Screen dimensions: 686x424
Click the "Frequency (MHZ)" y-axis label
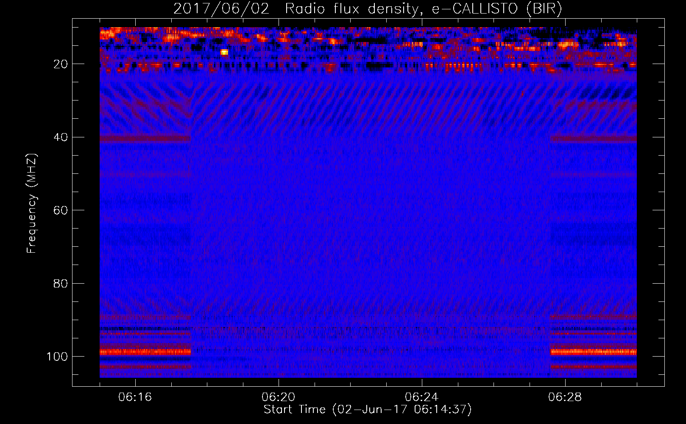coord(32,204)
